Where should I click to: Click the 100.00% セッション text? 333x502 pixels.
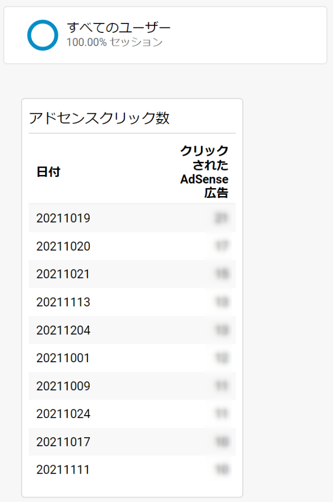114,42
